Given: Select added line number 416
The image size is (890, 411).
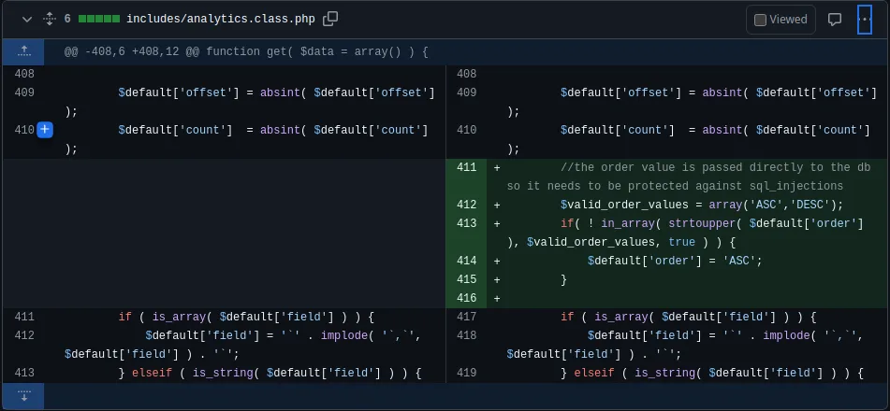Looking at the screenshot, I should click(x=467, y=298).
